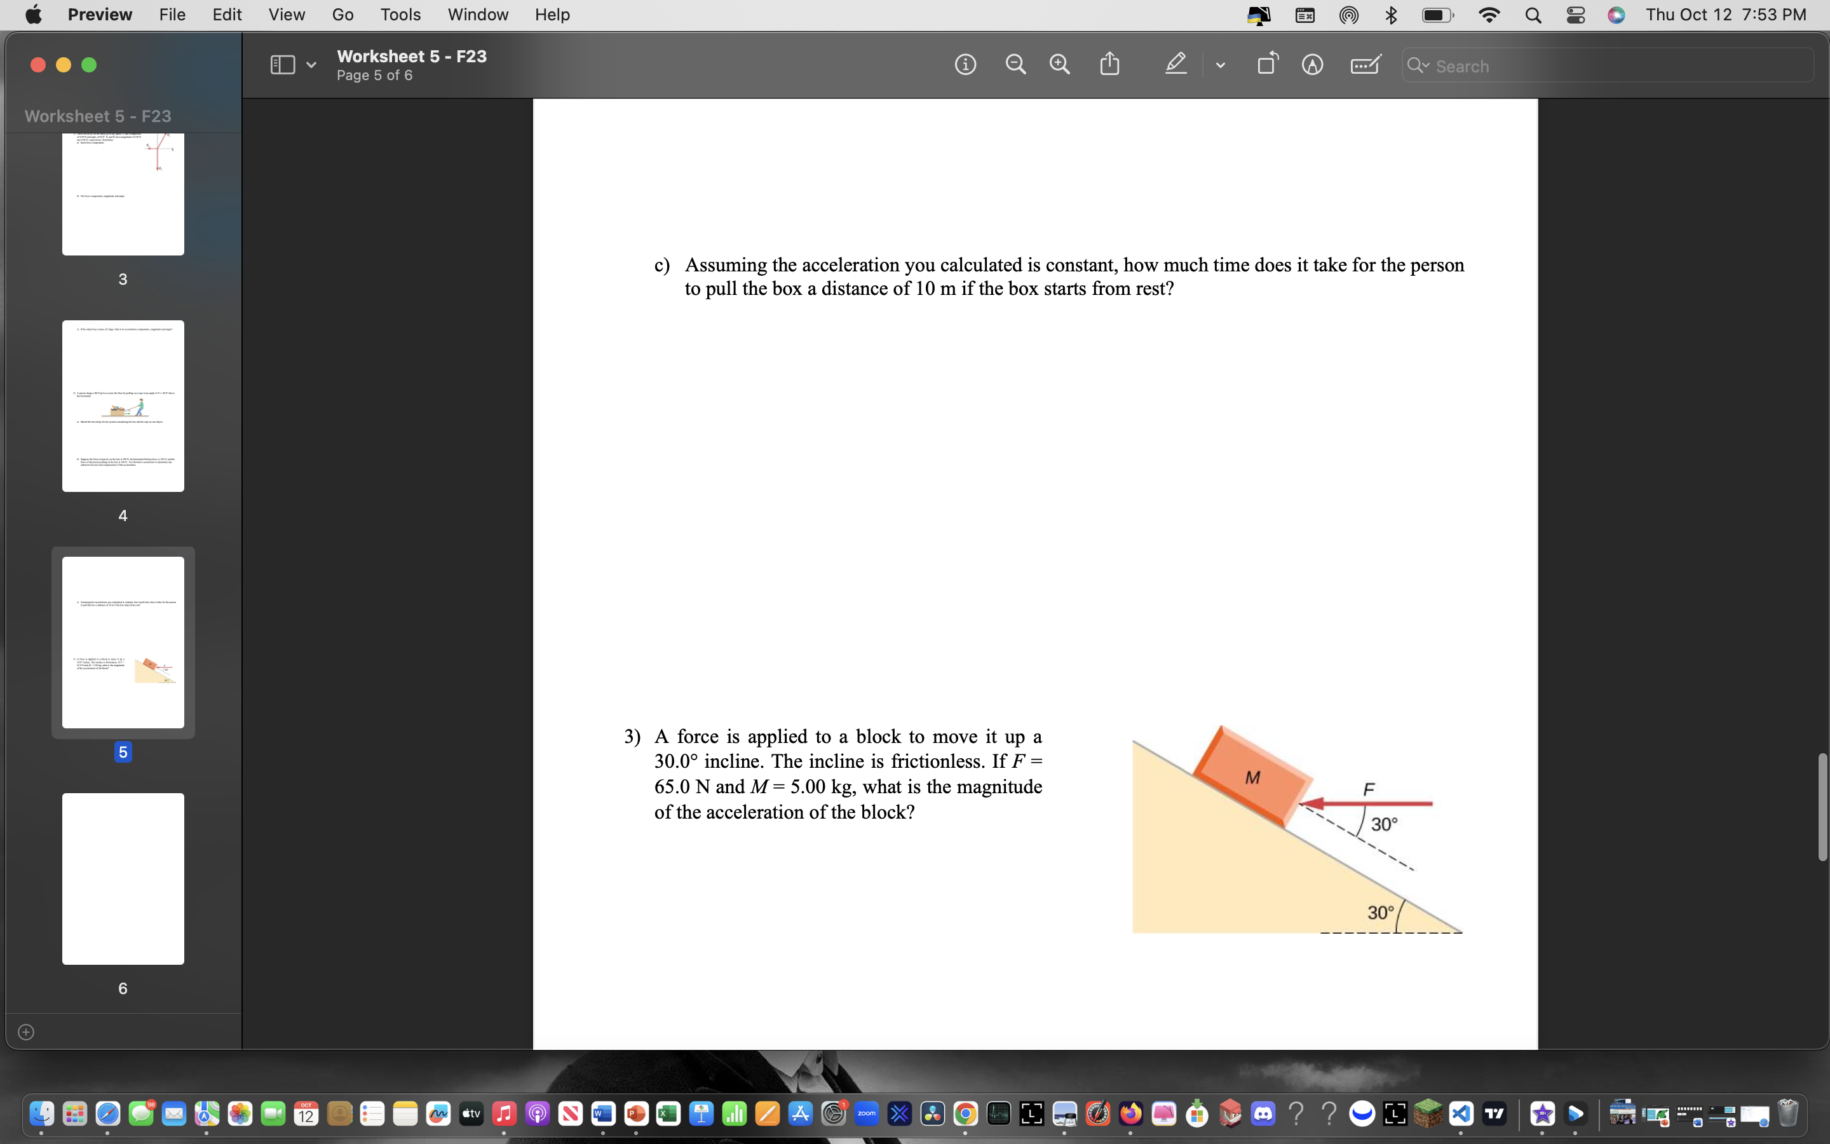
Task: Open the Share button in toolbar
Action: pyautogui.click(x=1109, y=64)
